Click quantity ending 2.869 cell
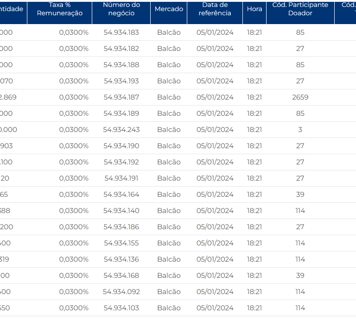Image resolution: width=356 pixels, height=320 pixels. click(x=8, y=97)
